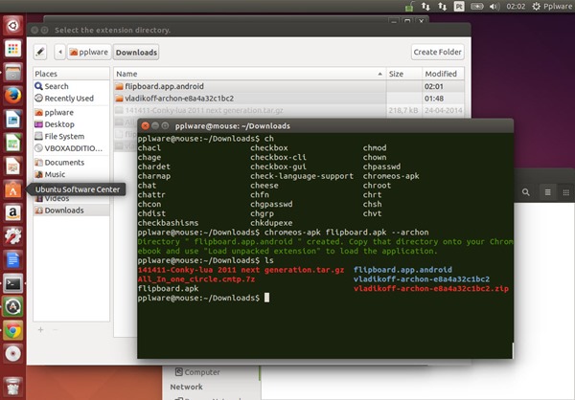The image size is (575, 400).
Task: Open the disc media launcher icon
Action: point(12,353)
